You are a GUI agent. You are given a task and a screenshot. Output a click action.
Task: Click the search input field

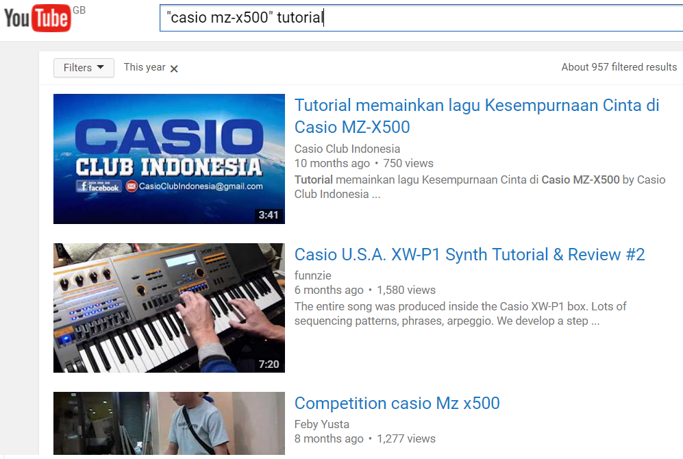point(421,18)
